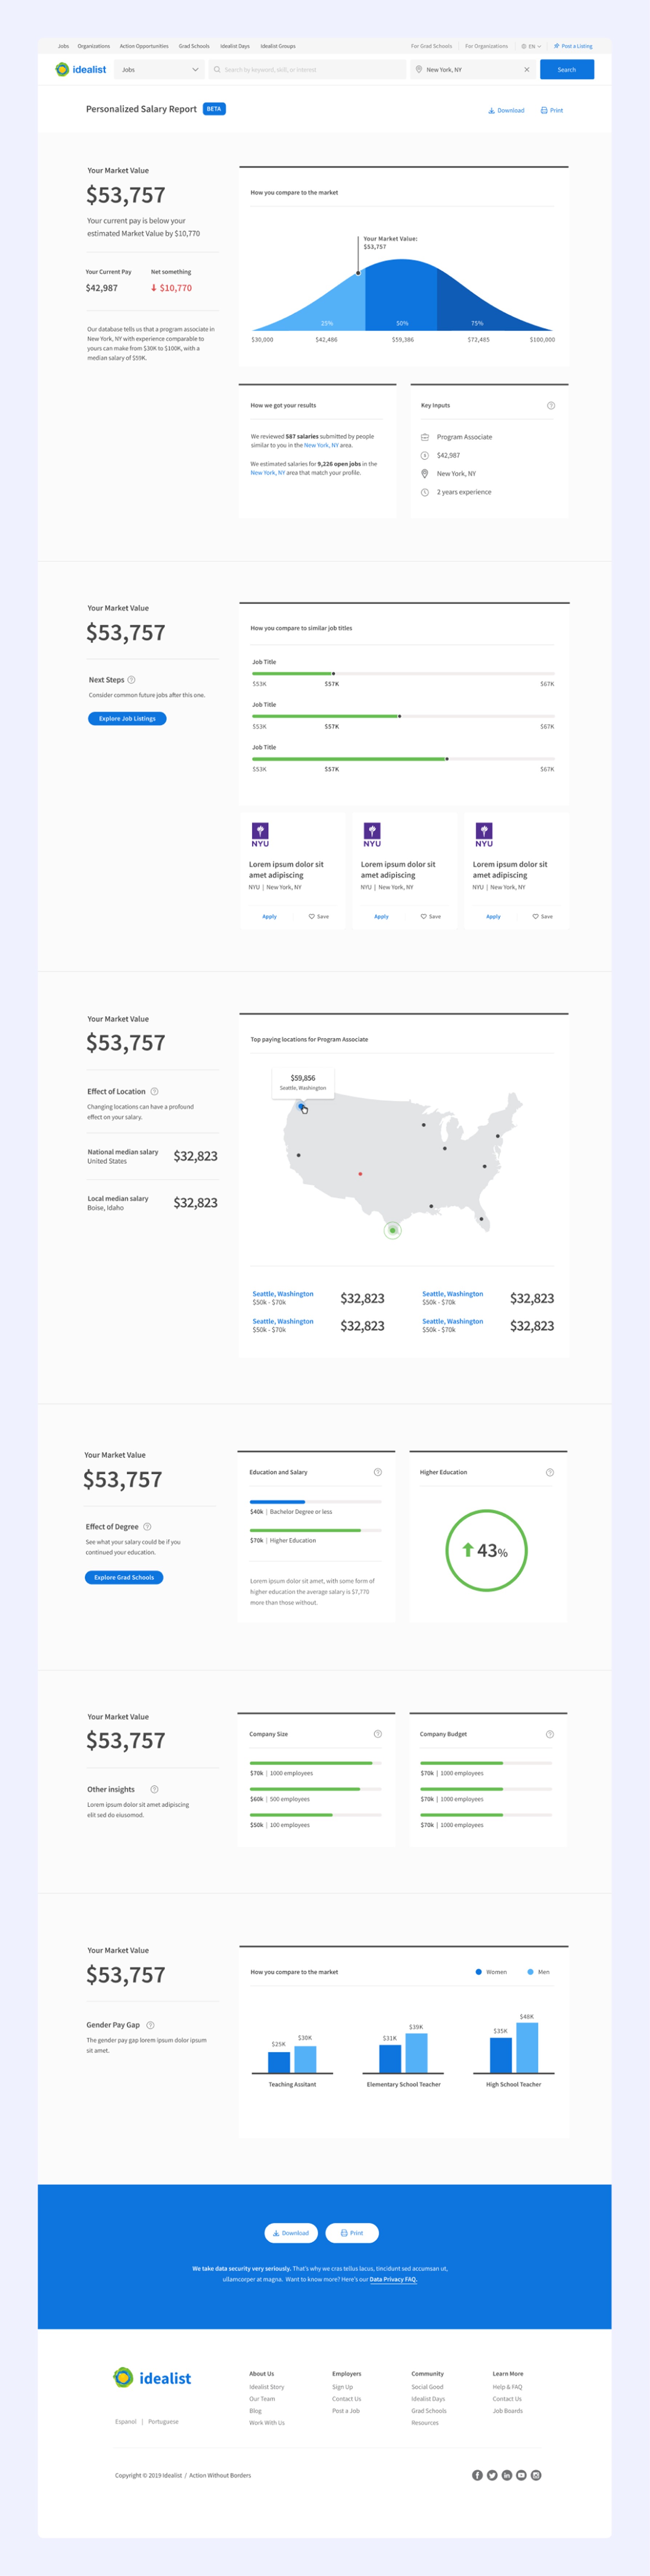
Task: Click the blue Search button
Action: pyautogui.click(x=567, y=70)
